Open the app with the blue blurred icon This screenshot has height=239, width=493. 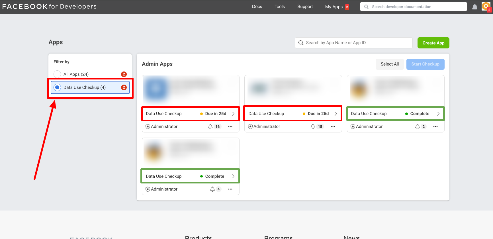coord(156,89)
